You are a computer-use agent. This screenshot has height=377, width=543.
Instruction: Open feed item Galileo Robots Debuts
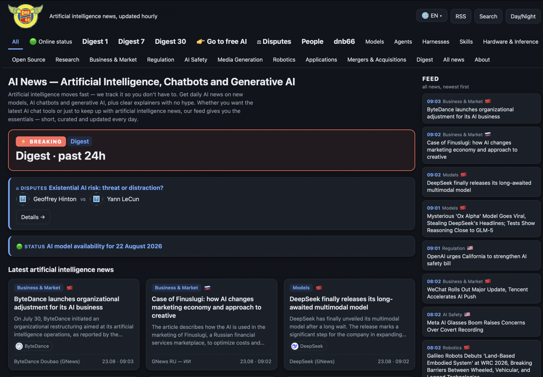(x=481, y=359)
